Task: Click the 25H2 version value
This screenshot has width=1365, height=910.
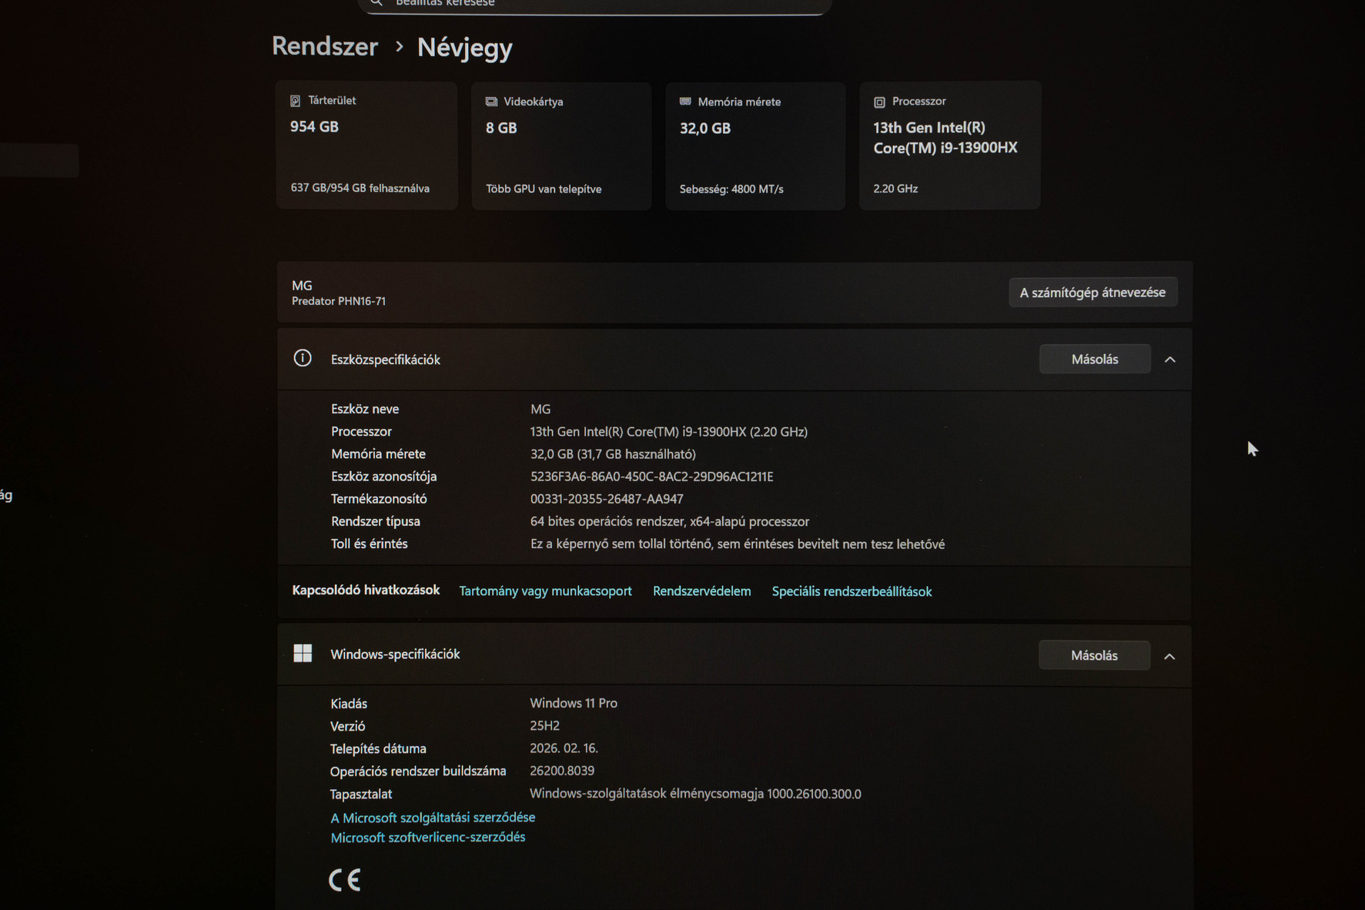Action: (544, 725)
